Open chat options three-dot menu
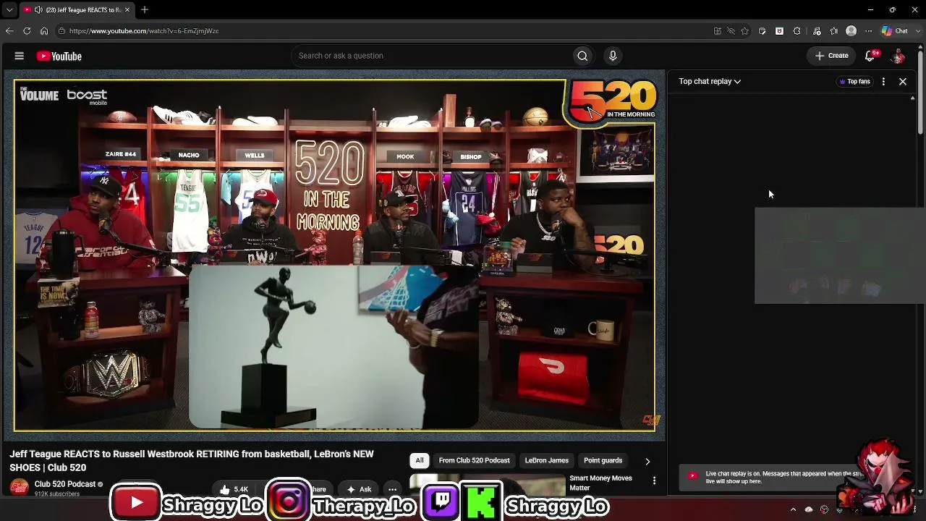 coord(883,82)
